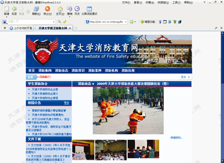Refresh the page with 刷新 icon
Viewport: 224px width, 163px height.
coord(36,9)
